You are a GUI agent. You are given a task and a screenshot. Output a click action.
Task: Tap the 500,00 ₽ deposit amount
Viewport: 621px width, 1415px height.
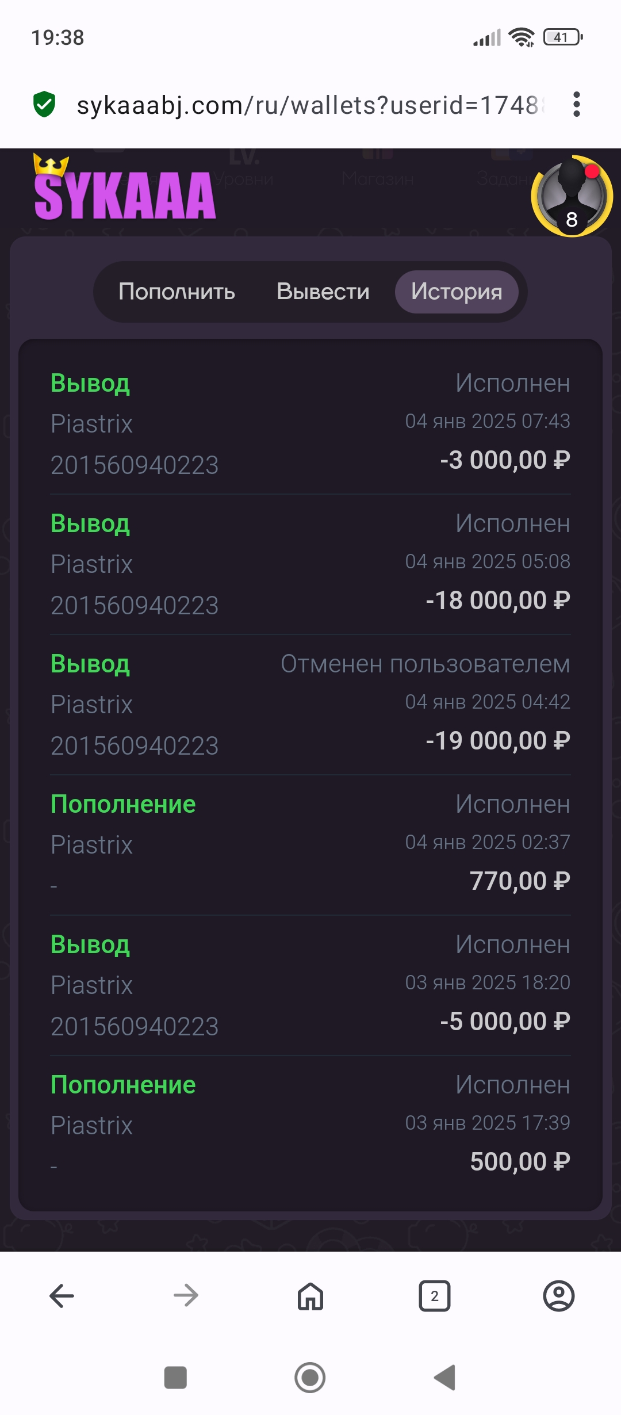520,1162
